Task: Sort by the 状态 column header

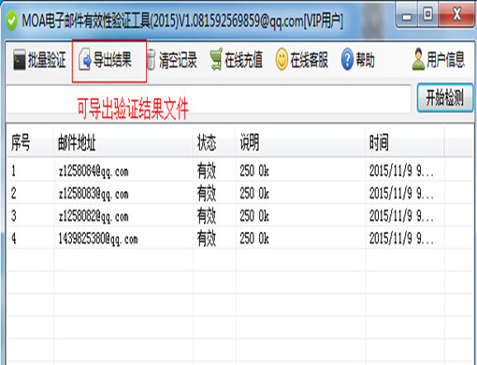Action: click(214, 142)
